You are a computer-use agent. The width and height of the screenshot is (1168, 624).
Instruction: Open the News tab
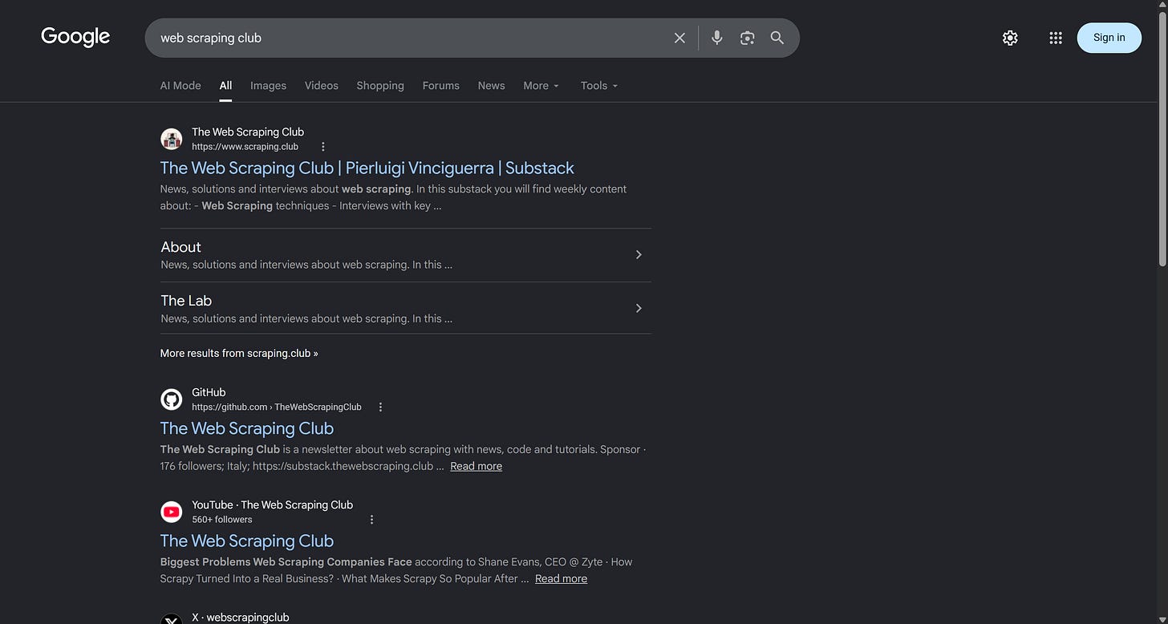point(492,86)
